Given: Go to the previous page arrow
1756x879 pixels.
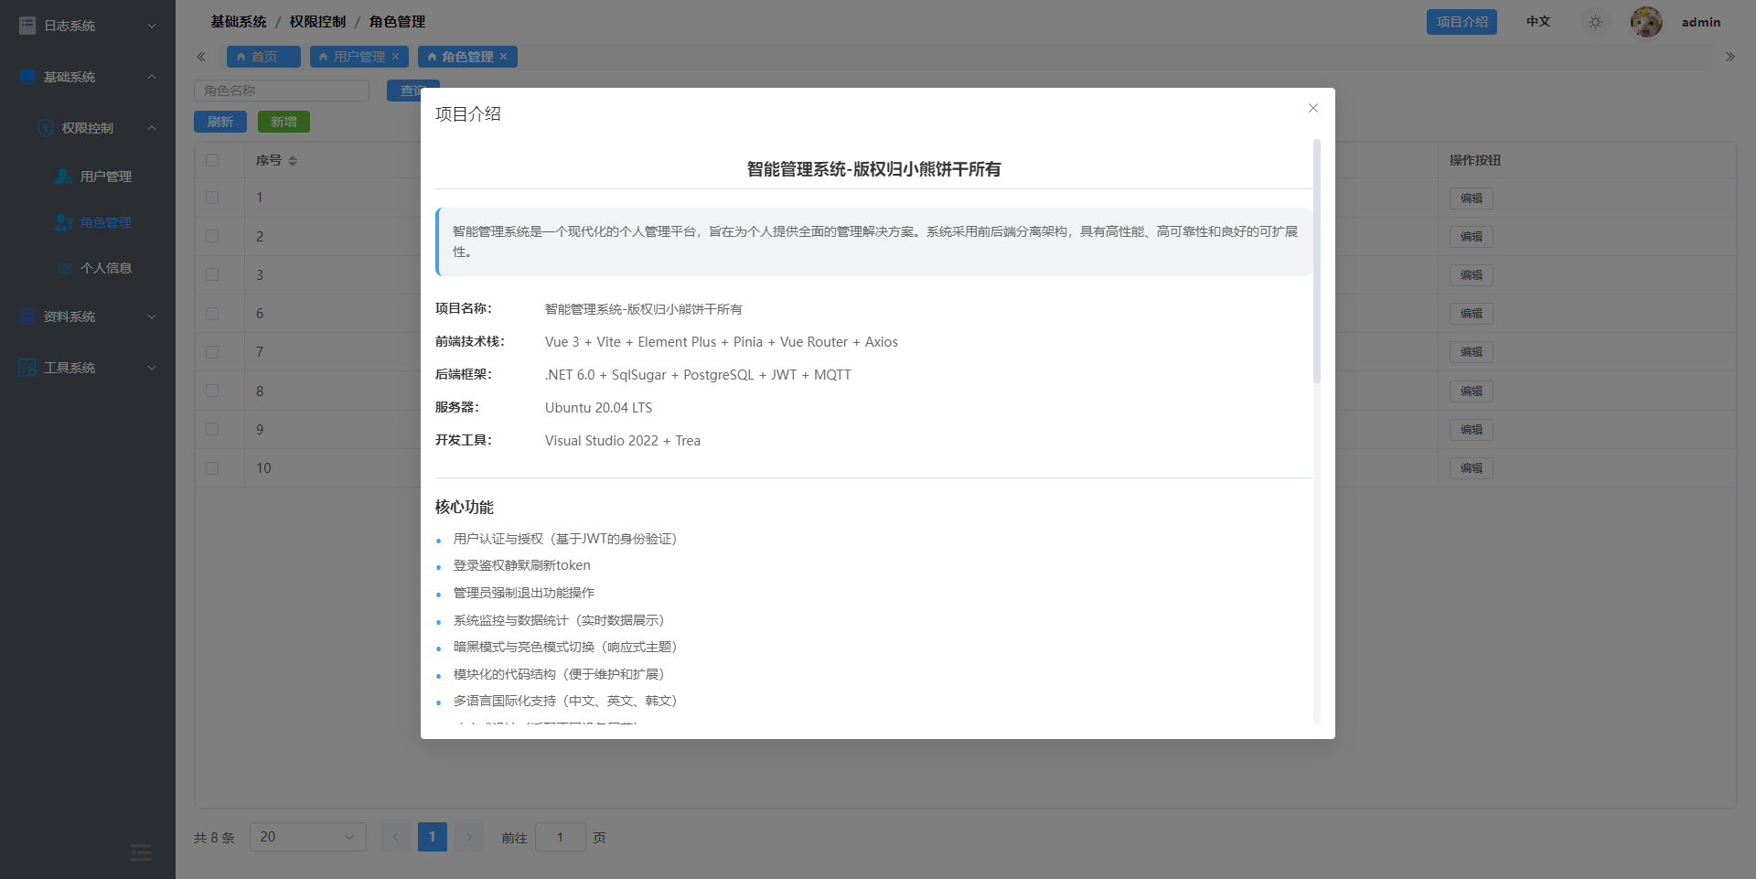Looking at the screenshot, I should (396, 837).
